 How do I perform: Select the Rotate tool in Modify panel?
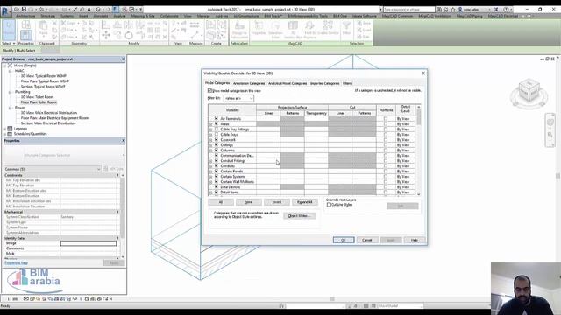(129, 35)
